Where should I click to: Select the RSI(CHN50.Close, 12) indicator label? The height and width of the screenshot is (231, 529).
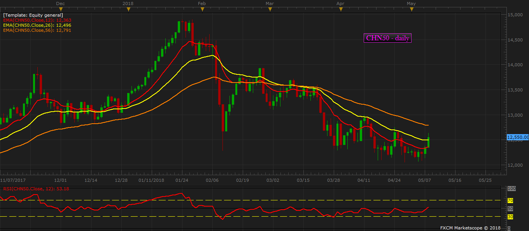[36, 189]
